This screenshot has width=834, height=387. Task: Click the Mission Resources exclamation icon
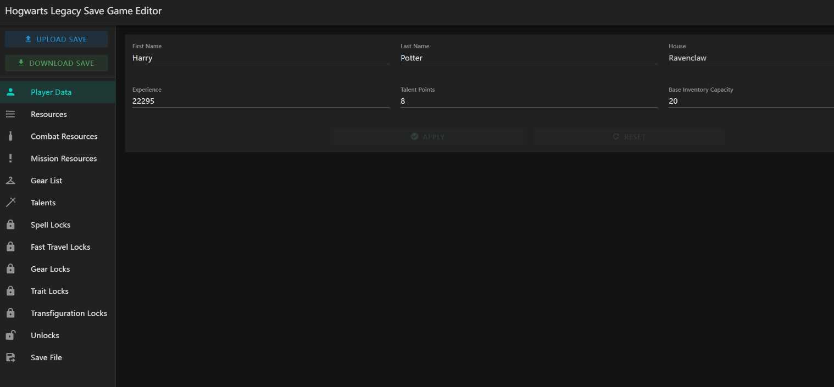point(10,159)
